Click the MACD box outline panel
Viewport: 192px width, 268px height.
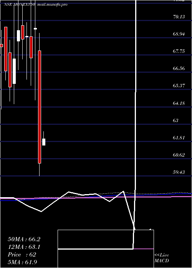click(x=106, y=249)
